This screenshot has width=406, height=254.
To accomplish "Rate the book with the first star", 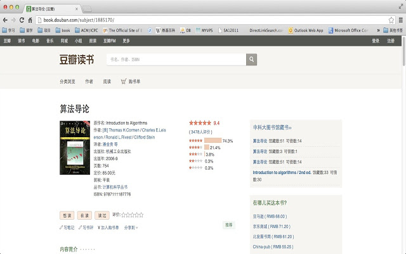I will coord(124,215).
